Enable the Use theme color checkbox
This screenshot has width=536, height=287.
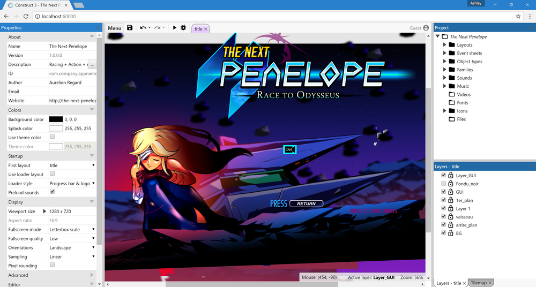pyautogui.click(x=52, y=137)
